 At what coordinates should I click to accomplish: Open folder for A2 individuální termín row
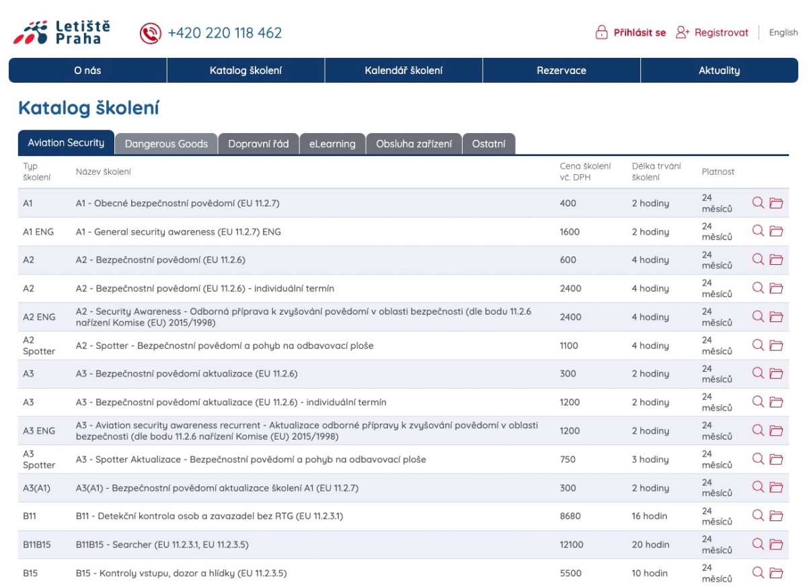(776, 288)
